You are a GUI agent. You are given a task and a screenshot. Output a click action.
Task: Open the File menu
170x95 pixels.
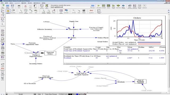click(2, 3)
